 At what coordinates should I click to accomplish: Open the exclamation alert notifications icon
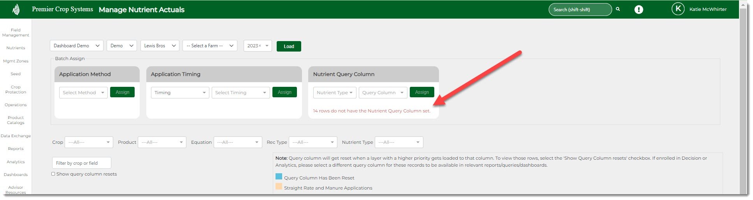tap(639, 10)
